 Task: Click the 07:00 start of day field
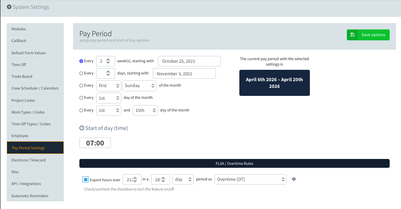(x=95, y=143)
